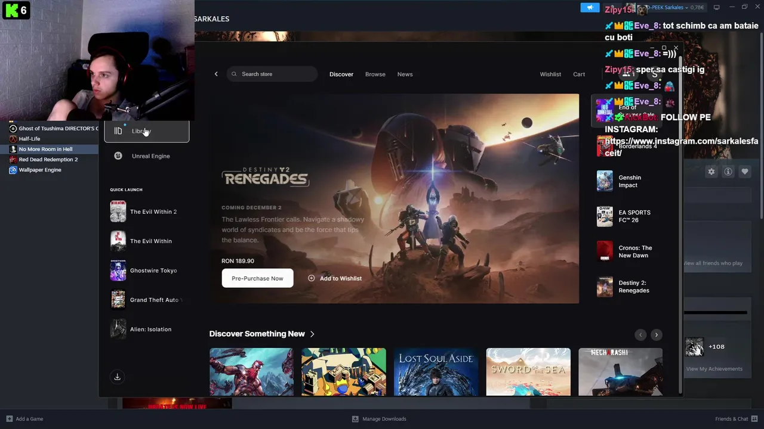Click the Wallpaper Engine game icon
The height and width of the screenshot is (429, 764).
[13, 170]
